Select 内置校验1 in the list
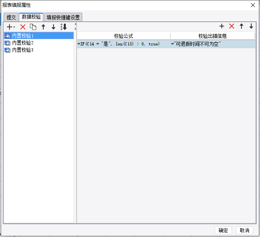This screenshot has width=260, height=237. point(39,36)
